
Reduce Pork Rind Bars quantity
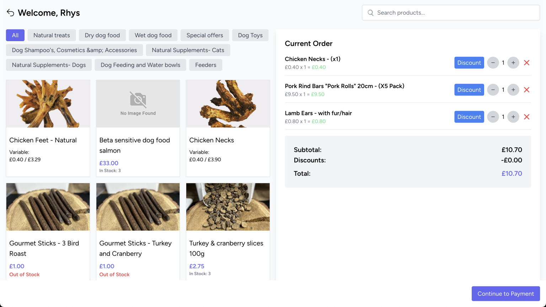[x=493, y=90]
